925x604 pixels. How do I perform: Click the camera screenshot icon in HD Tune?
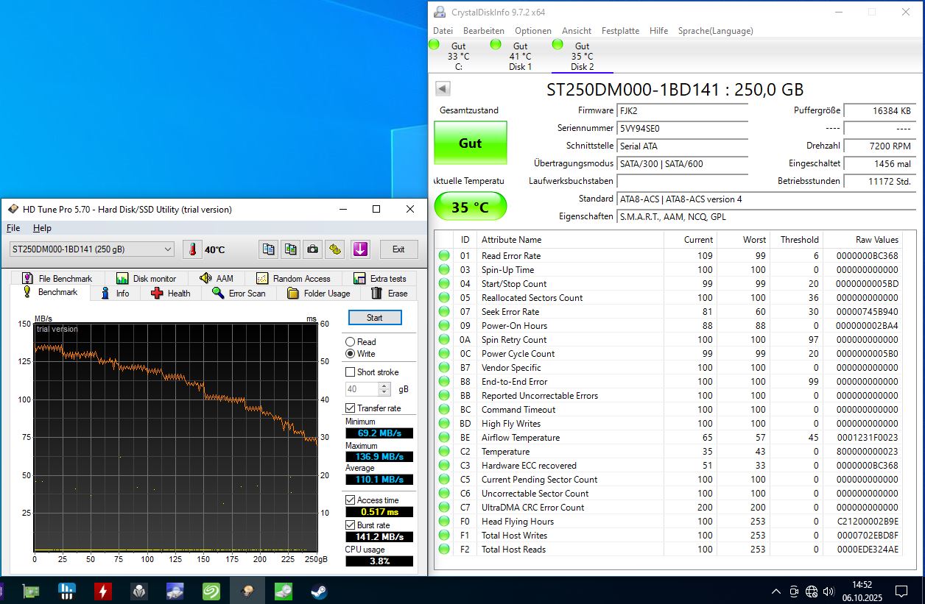[313, 249]
